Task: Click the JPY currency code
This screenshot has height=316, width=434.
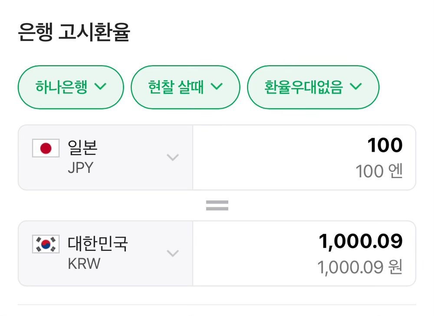Action: pos(81,168)
